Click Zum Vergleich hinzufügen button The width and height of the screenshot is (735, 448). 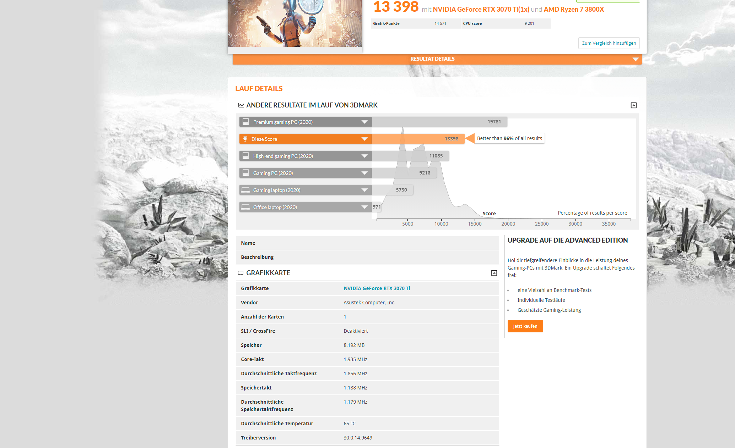609,43
